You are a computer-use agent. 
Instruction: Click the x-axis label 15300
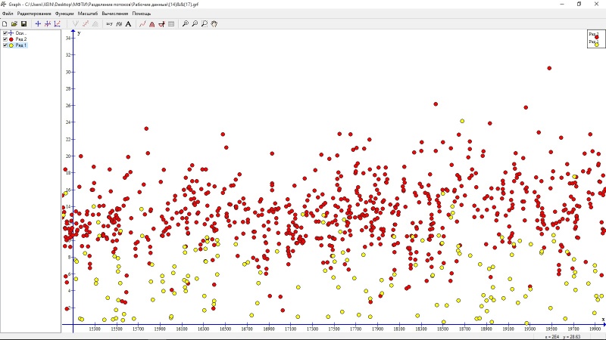(x=94, y=329)
